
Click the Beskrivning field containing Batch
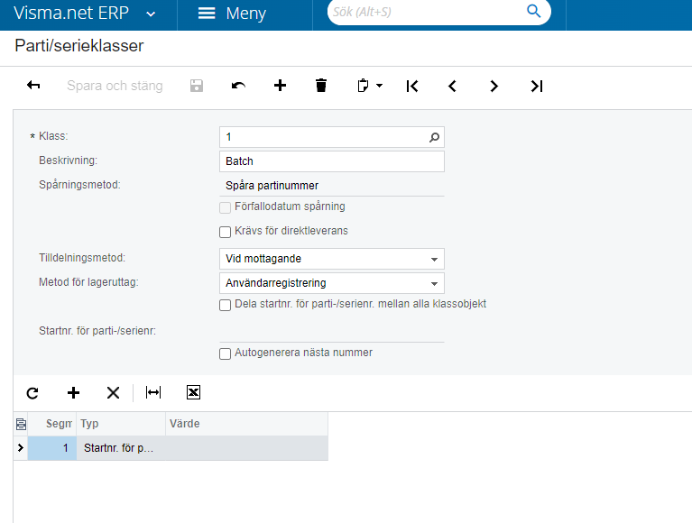click(332, 161)
